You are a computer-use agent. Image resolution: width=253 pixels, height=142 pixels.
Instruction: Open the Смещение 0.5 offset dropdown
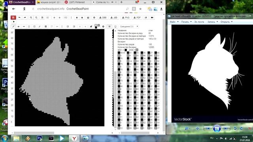click(129, 26)
